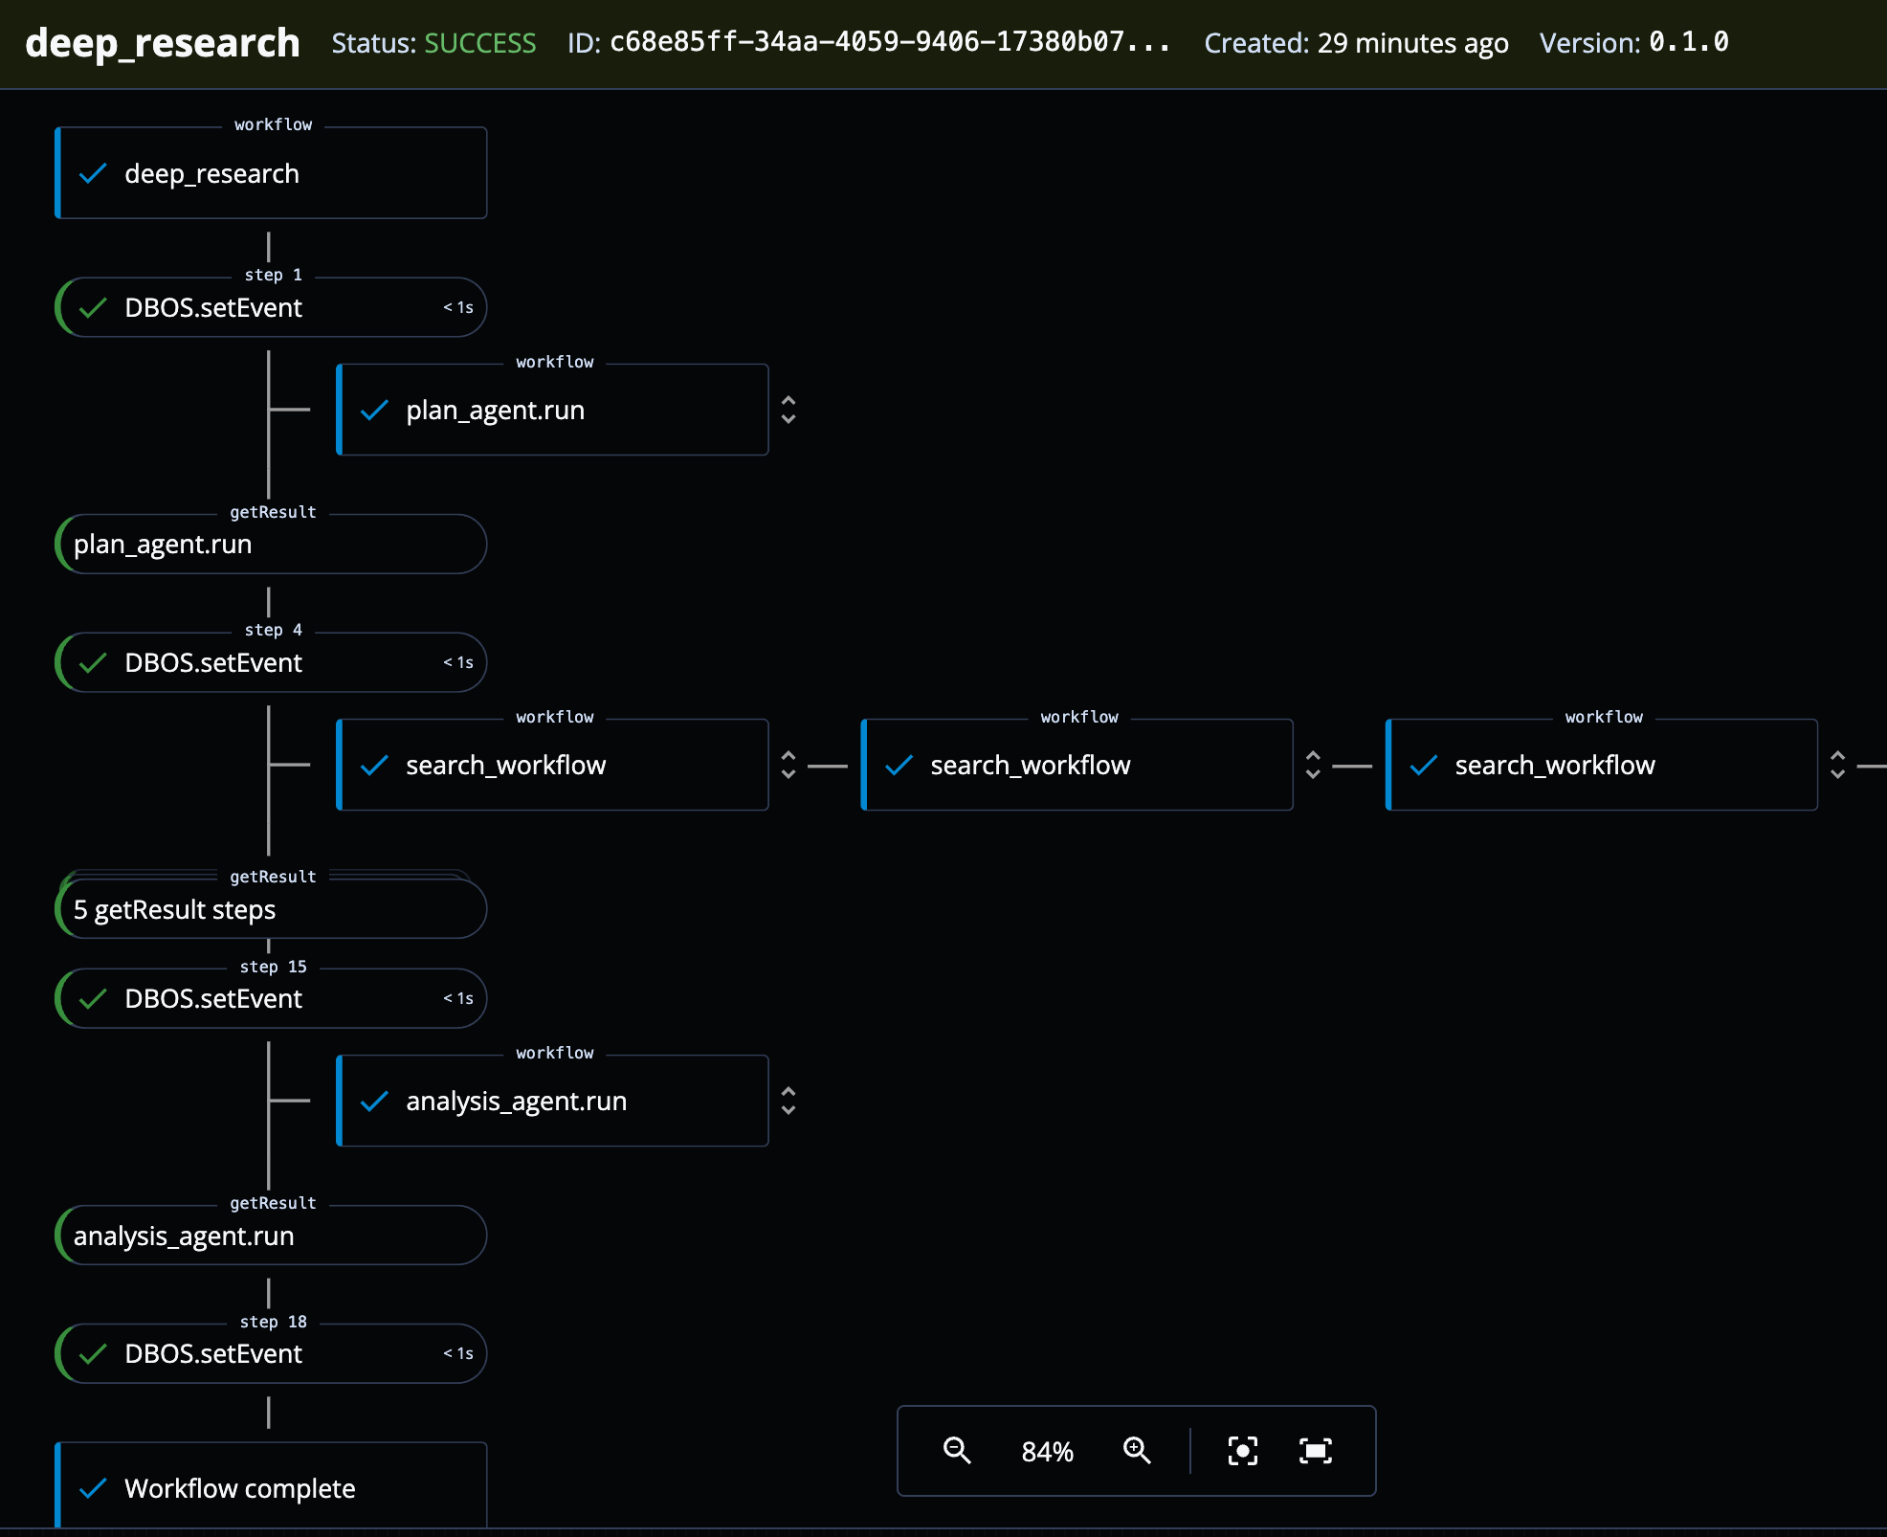Open the 5 getResult steps group
Viewport: 1887px width, 1537px height.
pos(272,909)
